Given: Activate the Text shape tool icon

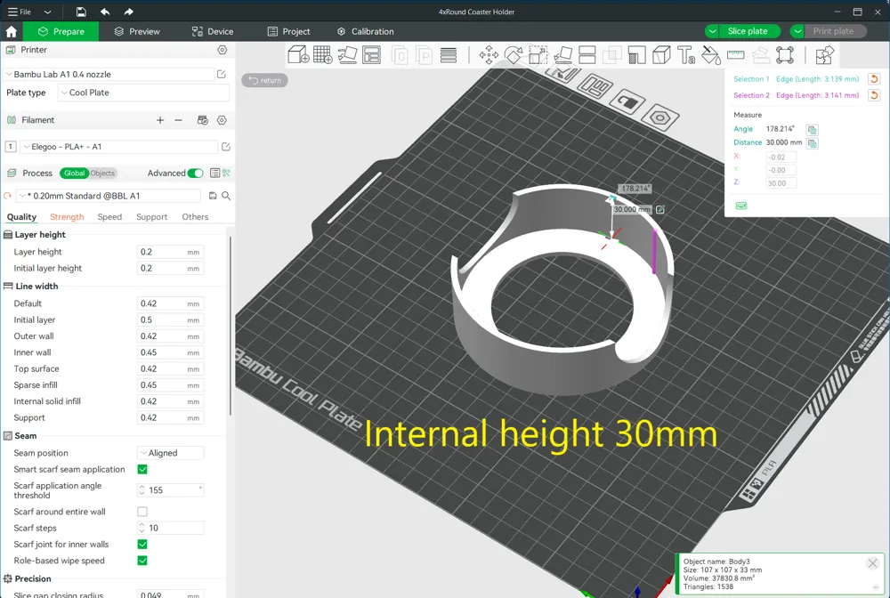Looking at the screenshot, I should click(x=686, y=55).
